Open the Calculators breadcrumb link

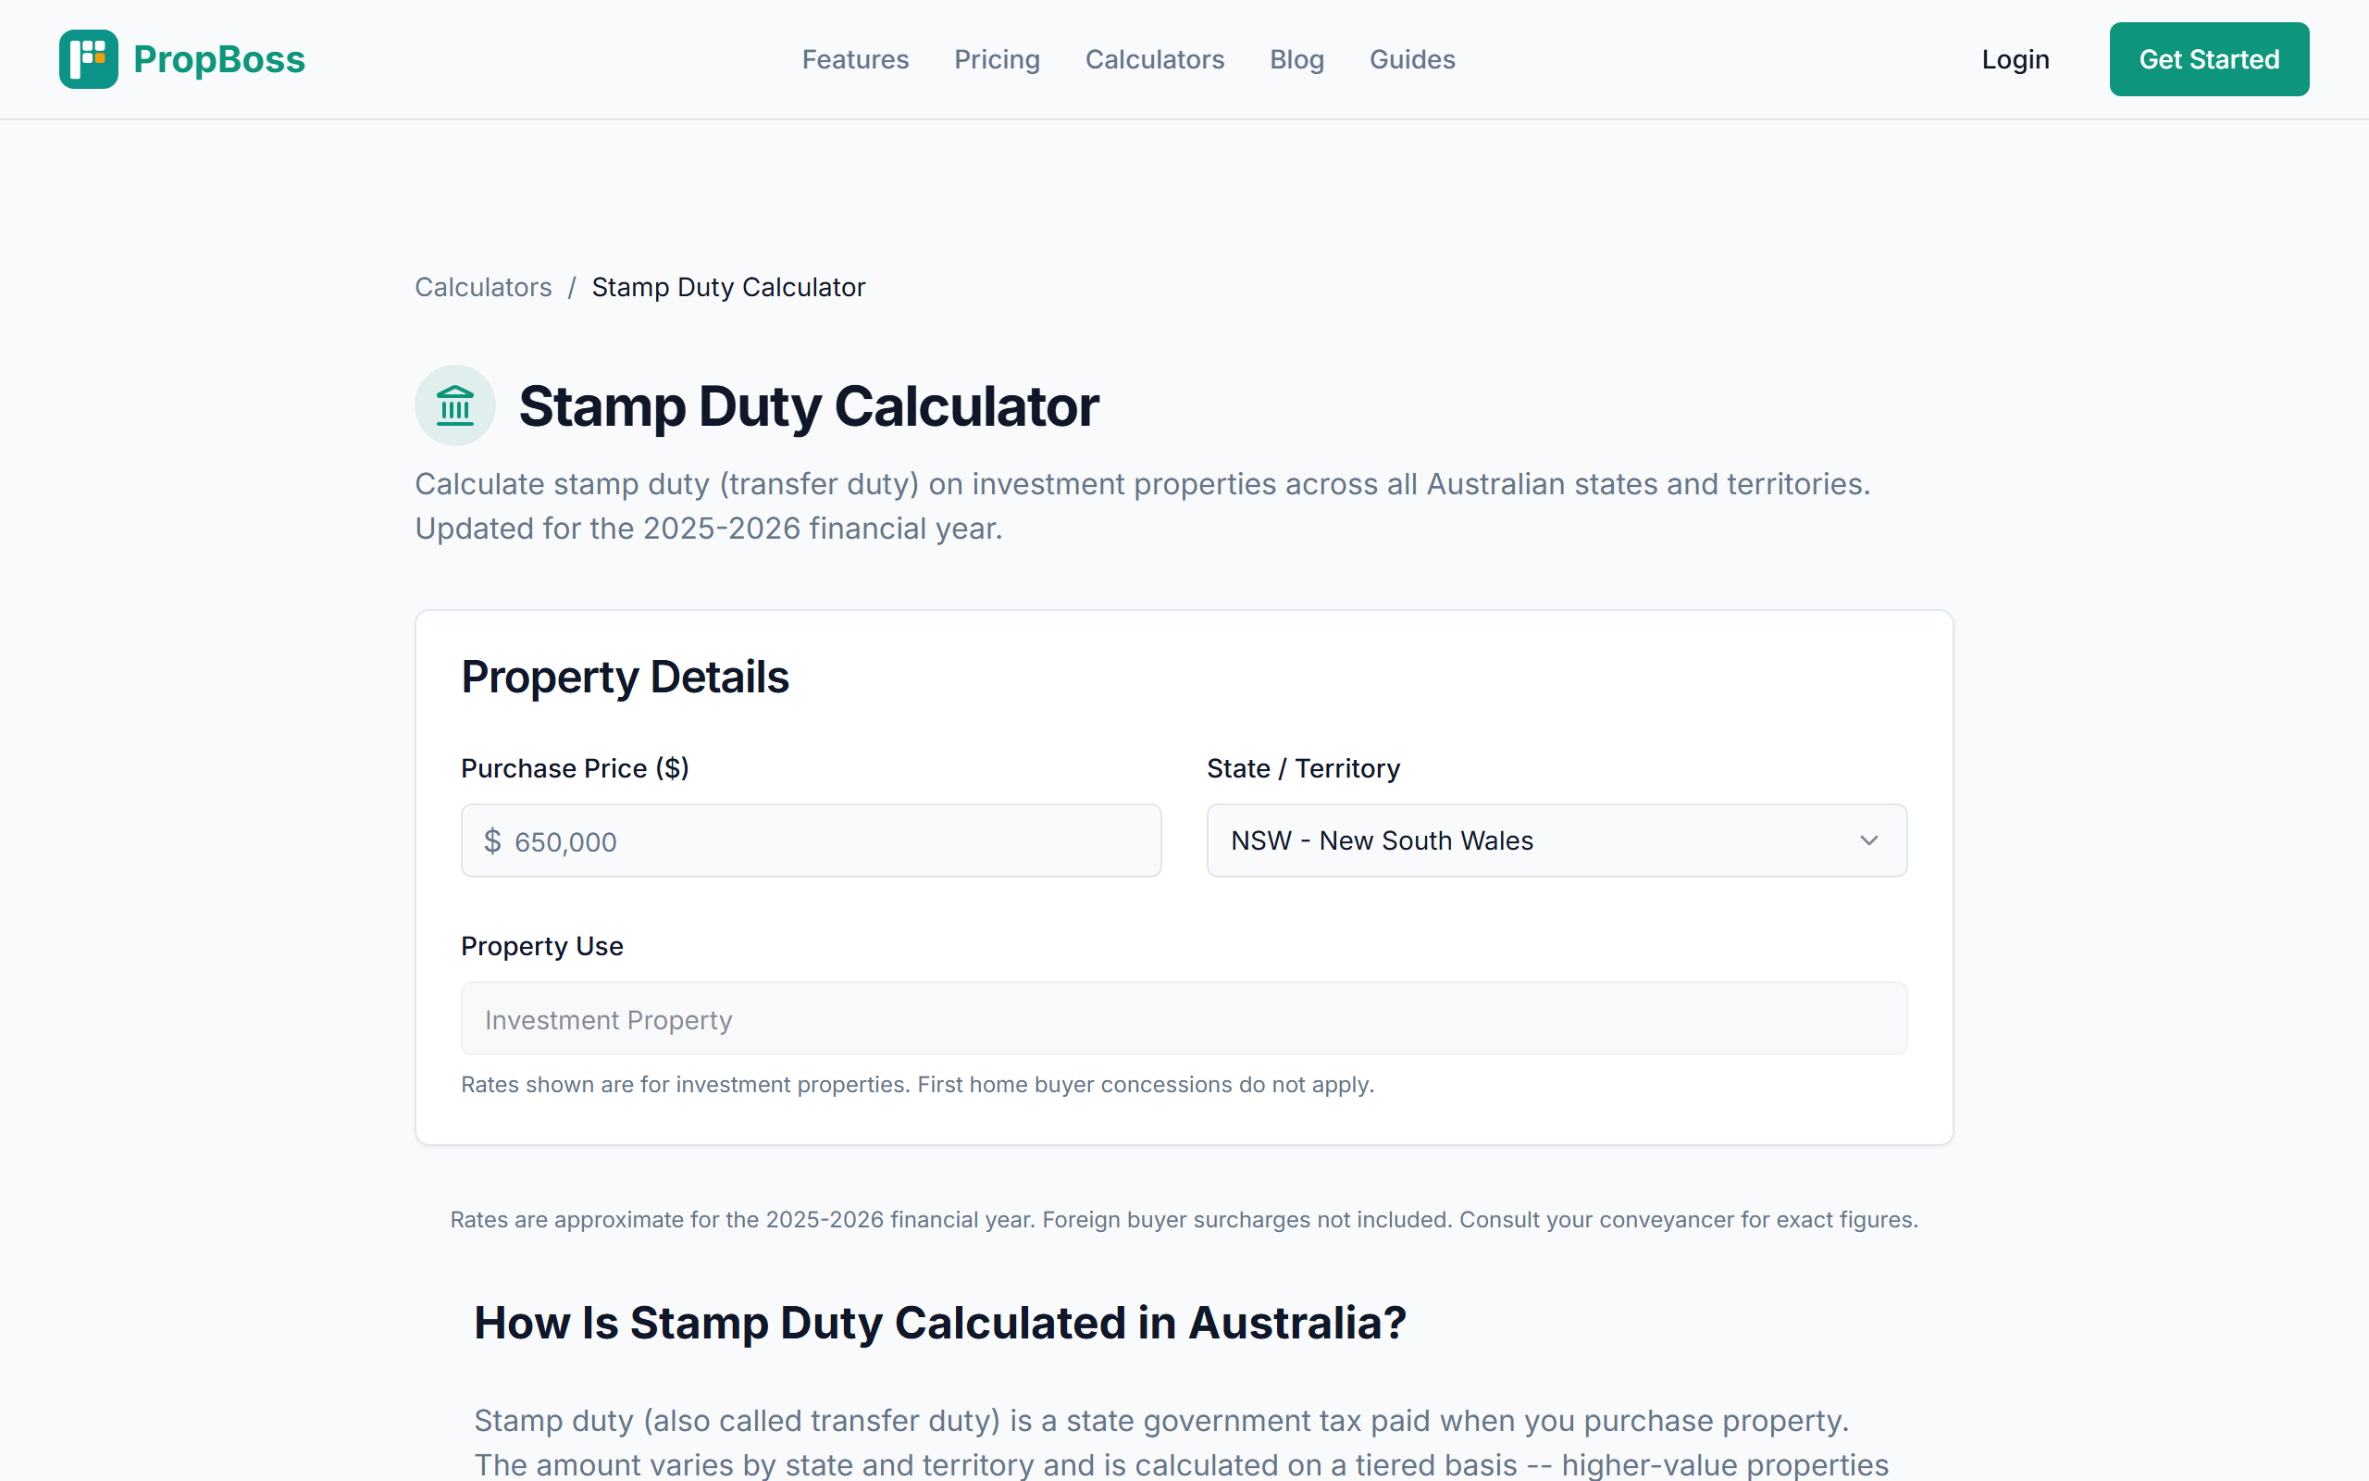pos(483,287)
